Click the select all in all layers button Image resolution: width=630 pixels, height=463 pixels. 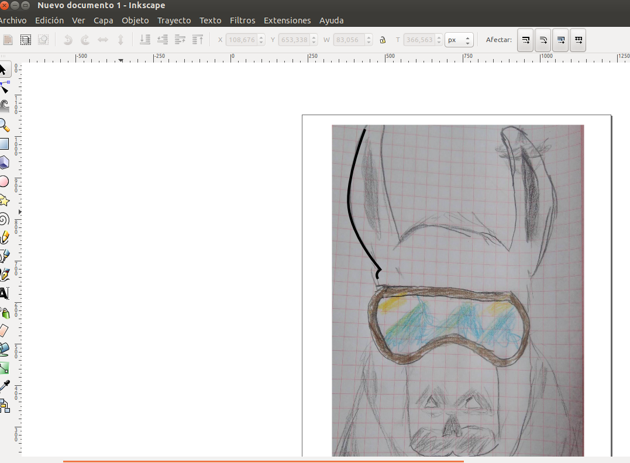click(26, 40)
